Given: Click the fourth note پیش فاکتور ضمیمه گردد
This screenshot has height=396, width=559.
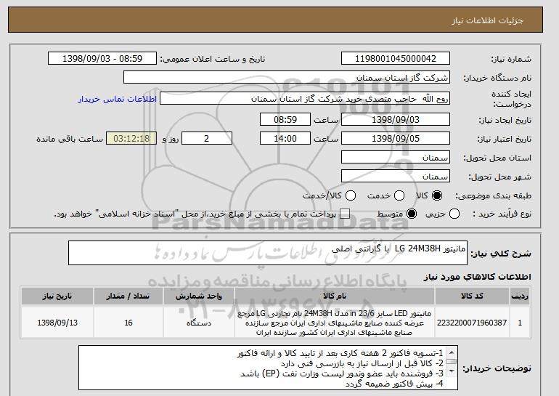Looking at the screenshot, I should tap(394, 384).
